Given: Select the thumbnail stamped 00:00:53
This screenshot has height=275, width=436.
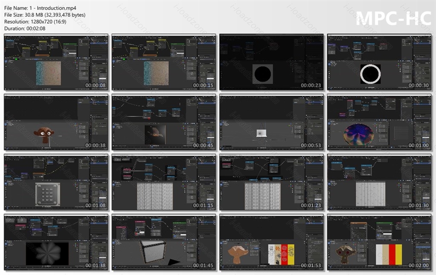Looking at the screenshot, I should [x=271, y=122].
